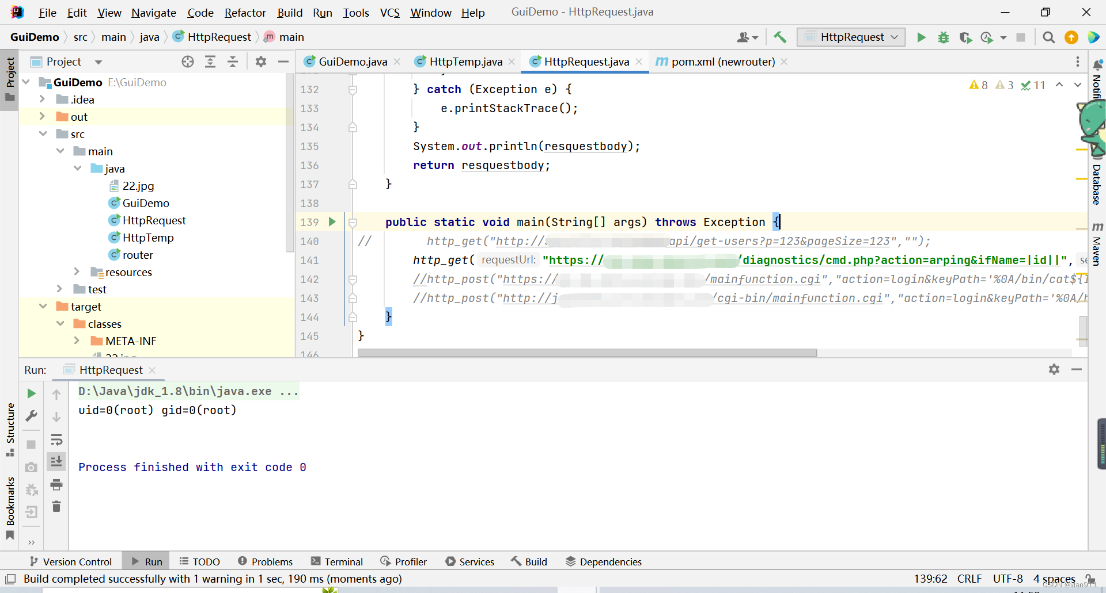Open the Services tool window
This screenshot has height=593, width=1106.
470,562
